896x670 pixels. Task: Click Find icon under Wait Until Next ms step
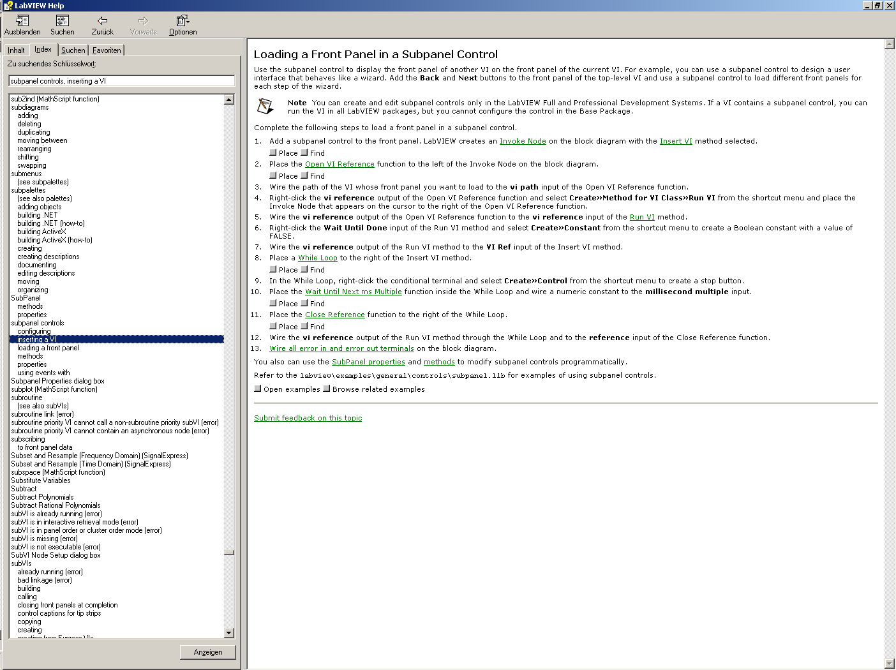[304, 303]
